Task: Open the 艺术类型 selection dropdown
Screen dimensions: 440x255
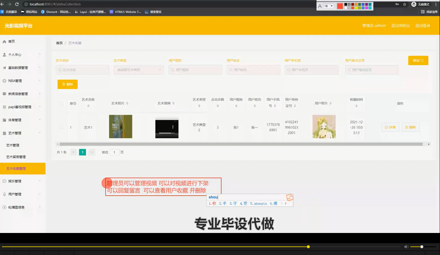Action: coord(138,70)
